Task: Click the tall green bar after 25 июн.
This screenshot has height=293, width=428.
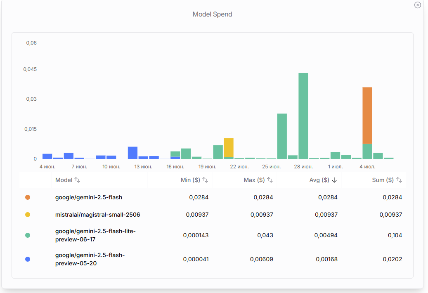Action: tap(282, 136)
